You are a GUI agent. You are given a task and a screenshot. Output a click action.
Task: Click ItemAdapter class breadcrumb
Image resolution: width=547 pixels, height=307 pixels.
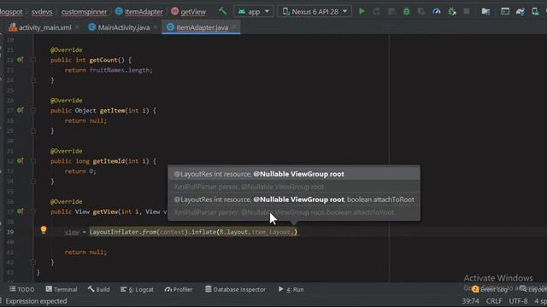point(144,11)
